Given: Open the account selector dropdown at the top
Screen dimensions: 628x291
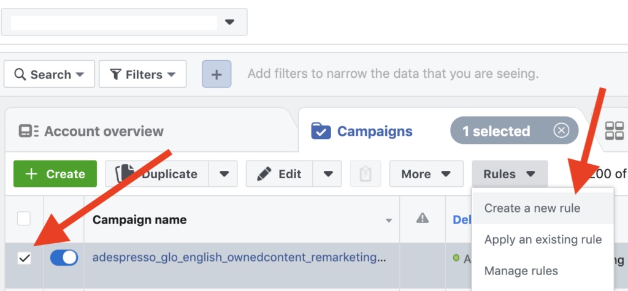Looking at the screenshot, I should coord(124,22).
